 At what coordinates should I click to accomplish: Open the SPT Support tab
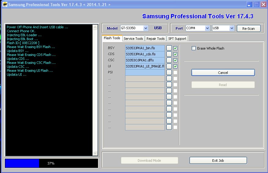point(177,39)
